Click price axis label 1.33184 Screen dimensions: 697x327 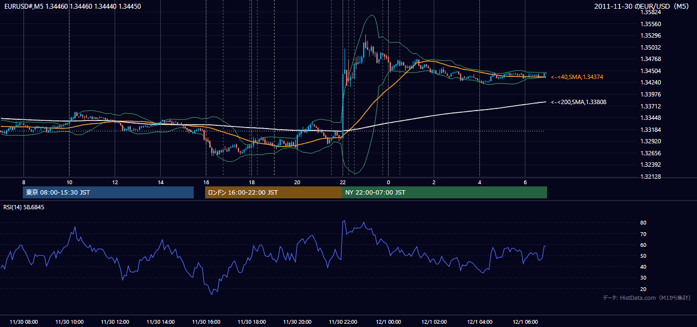point(652,130)
